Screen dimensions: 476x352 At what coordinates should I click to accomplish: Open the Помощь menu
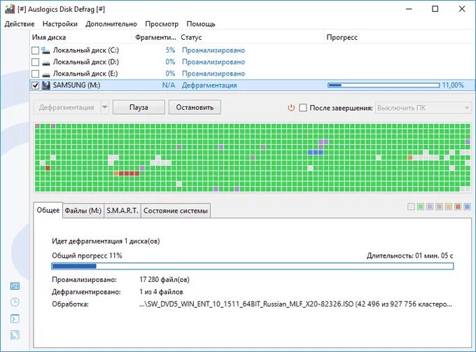[201, 24]
